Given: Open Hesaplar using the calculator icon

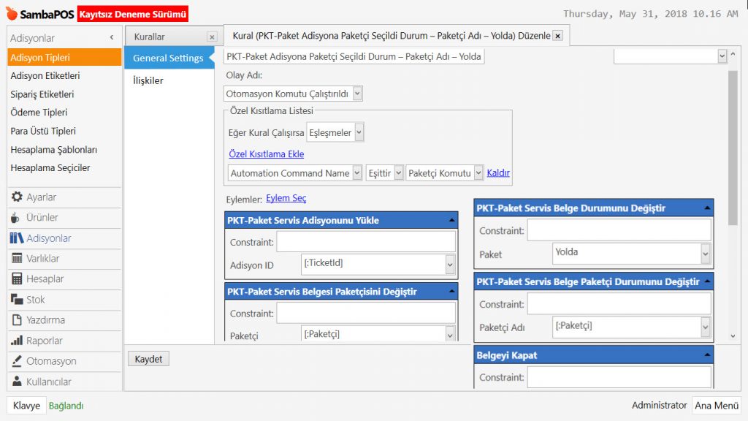Looking at the screenshot, I should [16, 279].
